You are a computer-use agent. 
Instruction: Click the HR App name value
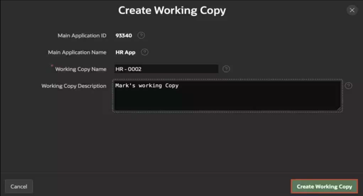(125, 52)
